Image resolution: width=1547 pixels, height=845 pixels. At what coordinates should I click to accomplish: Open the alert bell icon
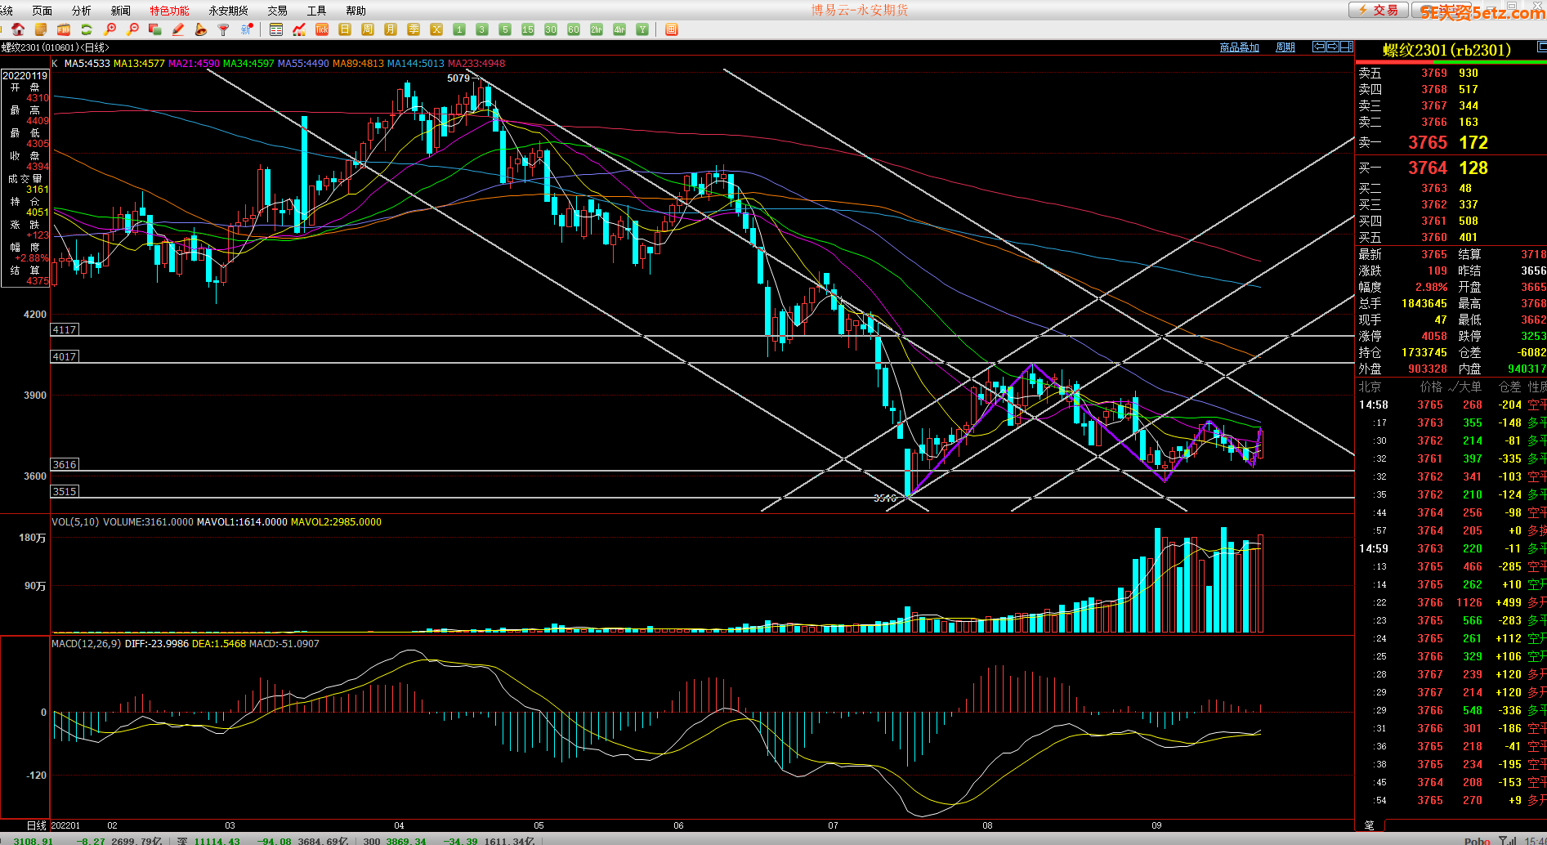pyautogui.click(x=201, y=29)
